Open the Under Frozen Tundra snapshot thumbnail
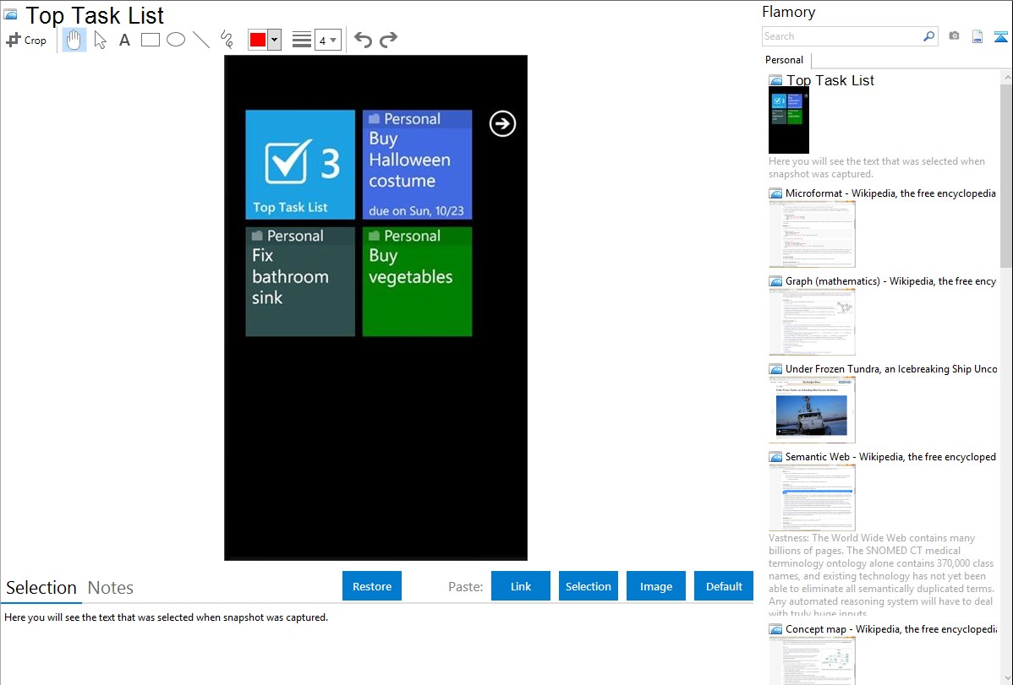Image resolution: width=1013 pixels, height=685 pixels. 812,410
